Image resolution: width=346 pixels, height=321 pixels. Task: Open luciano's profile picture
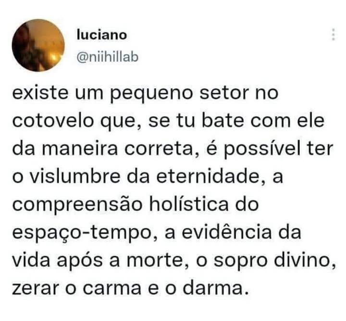(38, 45)
